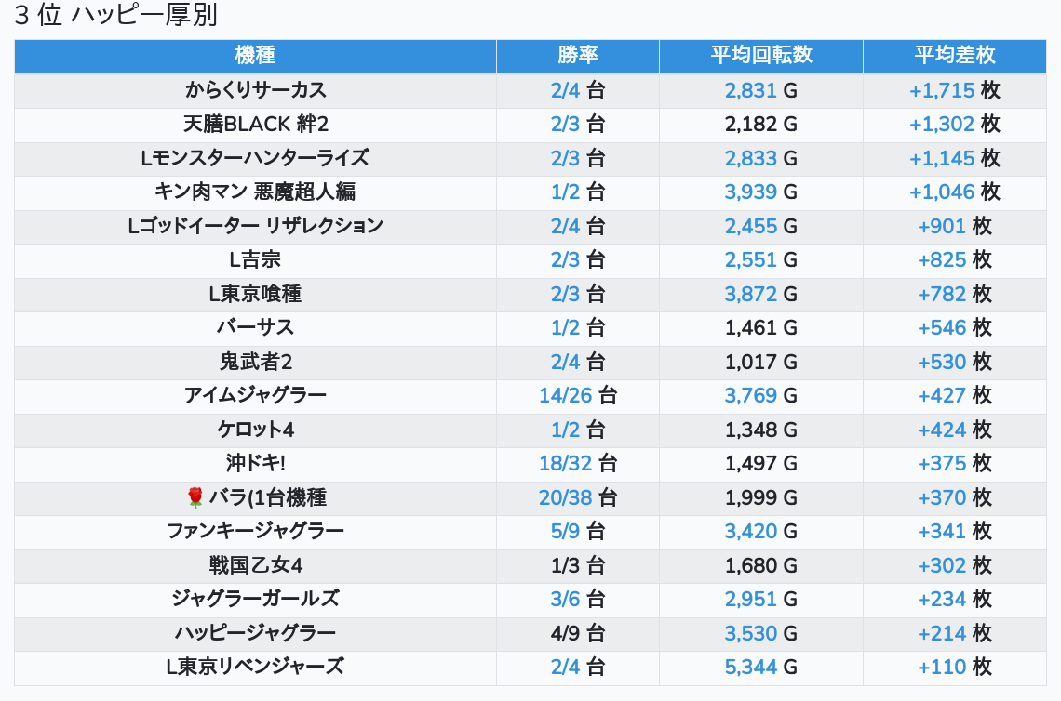Click the +424 枚 difference value
The width and height of the screenshot is (1061, 701).
click(x=955, y=430)
